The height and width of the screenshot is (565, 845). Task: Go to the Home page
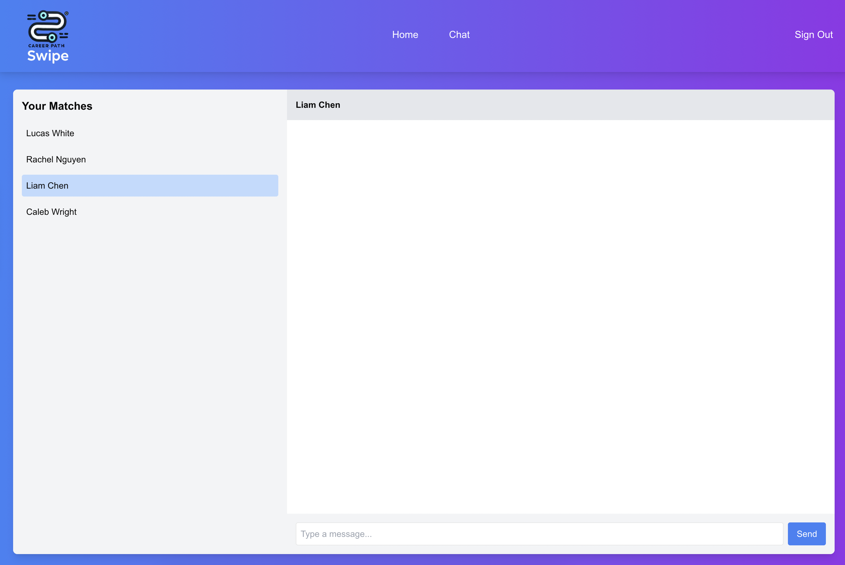405,35
